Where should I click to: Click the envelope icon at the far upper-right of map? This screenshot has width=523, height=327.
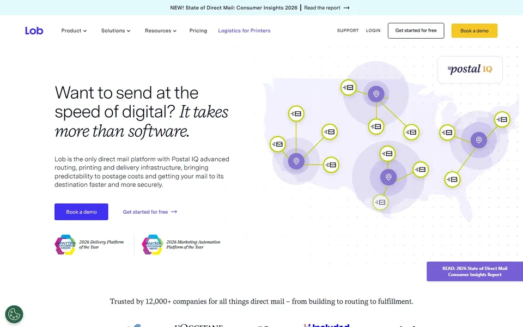pyautogui.click(x=502, y=119)
